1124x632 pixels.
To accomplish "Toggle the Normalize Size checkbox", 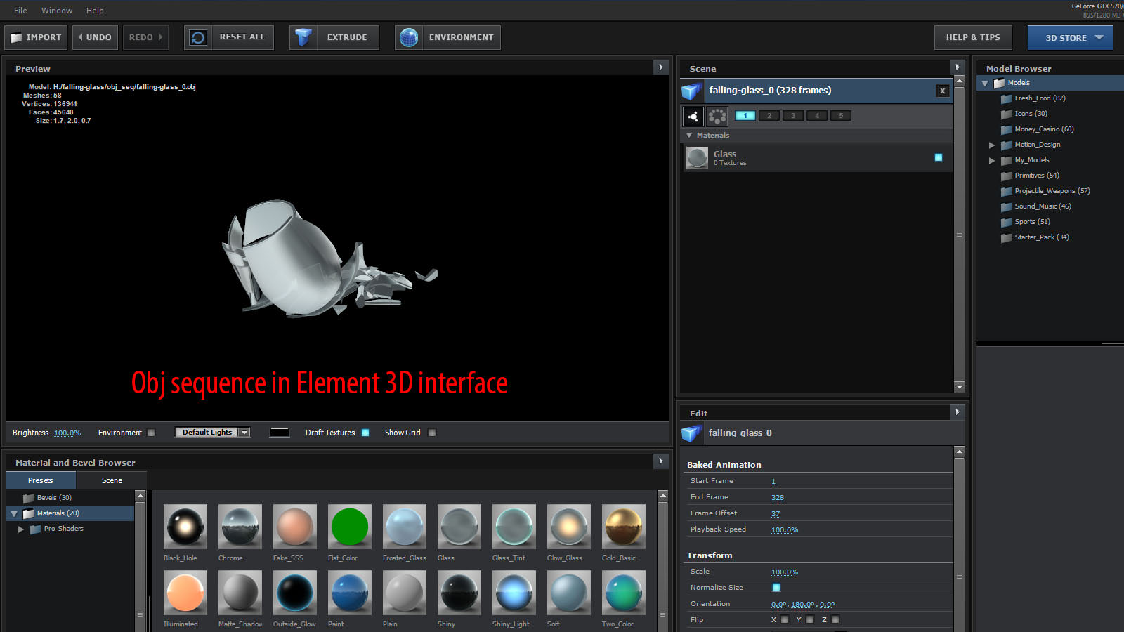I will coord(776,587).
